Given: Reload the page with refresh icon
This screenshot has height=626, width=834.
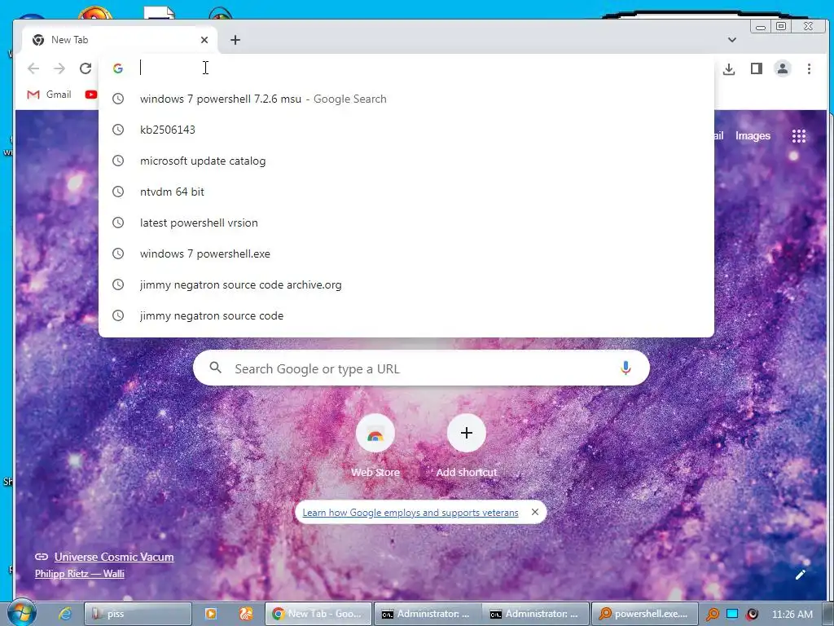Looking at the screenshot, I should tap(85, 68).
